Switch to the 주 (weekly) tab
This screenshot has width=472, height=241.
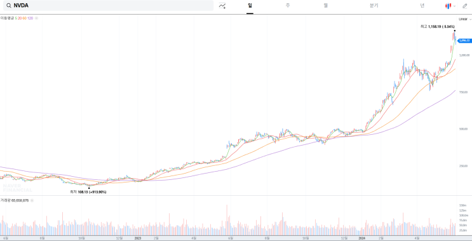(x=288, y=6)
